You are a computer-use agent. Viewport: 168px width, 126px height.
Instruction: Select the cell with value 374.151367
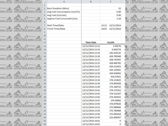coord(111,94)
